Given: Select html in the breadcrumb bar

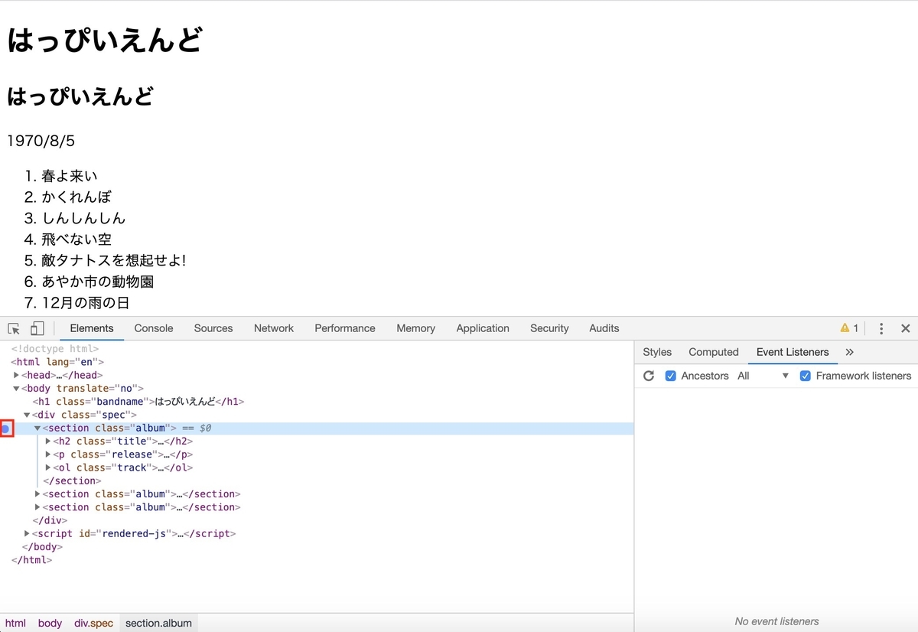Looking at the screenshot, I should tap(15, 623).
